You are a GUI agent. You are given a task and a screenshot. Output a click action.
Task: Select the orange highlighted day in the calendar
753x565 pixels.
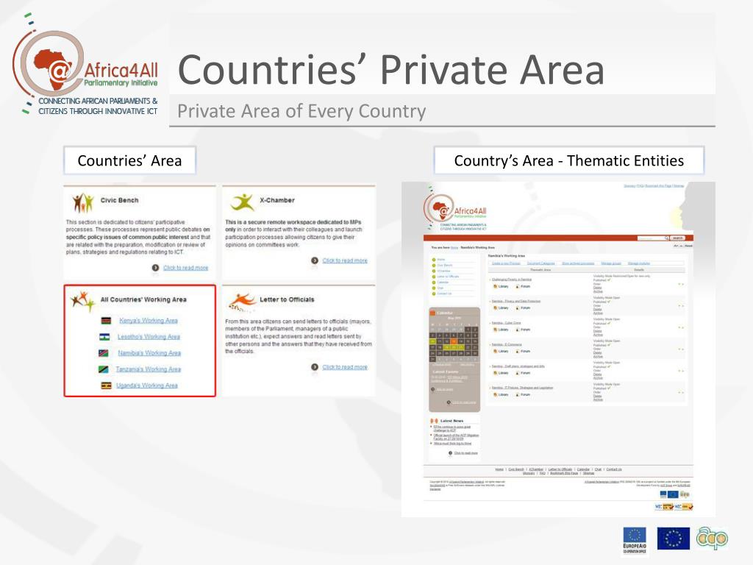coord(453,341)
